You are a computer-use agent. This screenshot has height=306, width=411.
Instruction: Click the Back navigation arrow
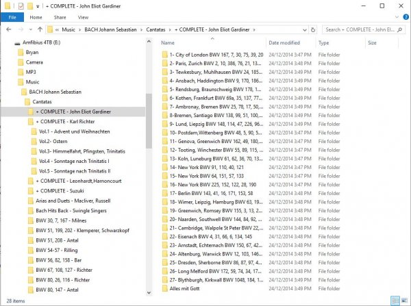click(8, 29)
